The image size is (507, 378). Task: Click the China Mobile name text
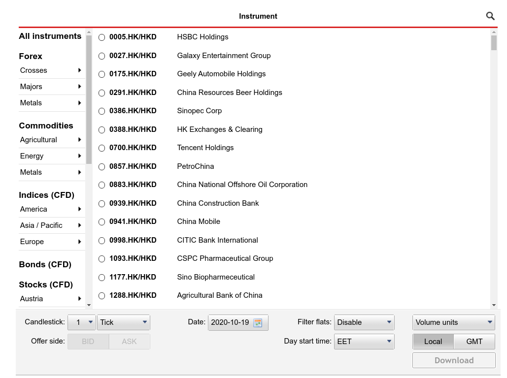tap(199, 221)
